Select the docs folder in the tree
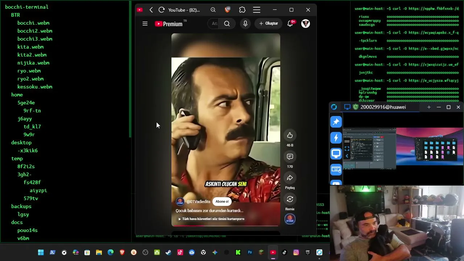 coord(17,222)
